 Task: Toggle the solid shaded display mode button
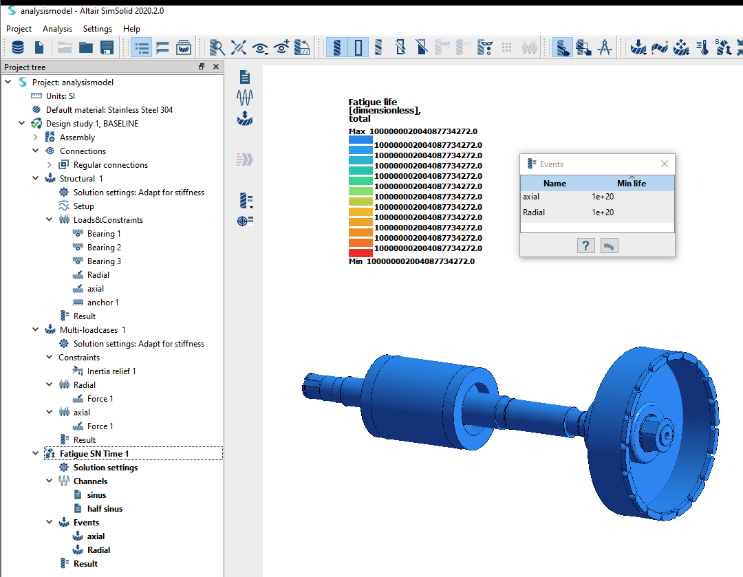[336, 47]
